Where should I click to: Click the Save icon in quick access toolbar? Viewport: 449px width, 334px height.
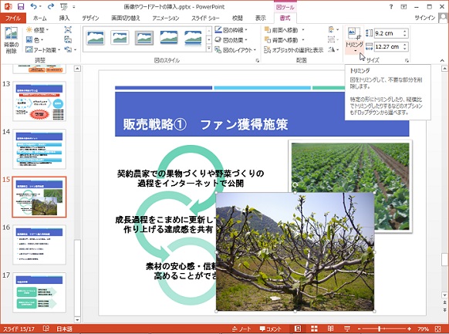pos(21,6)
